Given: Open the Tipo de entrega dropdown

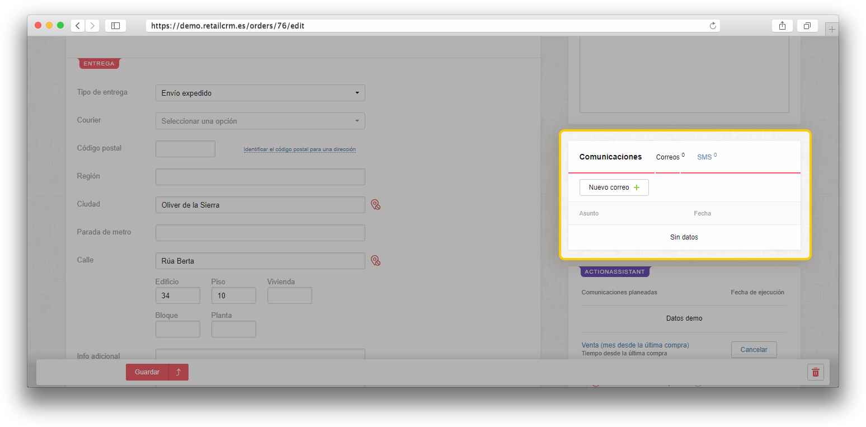Looking at the screenshot, I should pos(260,93).
